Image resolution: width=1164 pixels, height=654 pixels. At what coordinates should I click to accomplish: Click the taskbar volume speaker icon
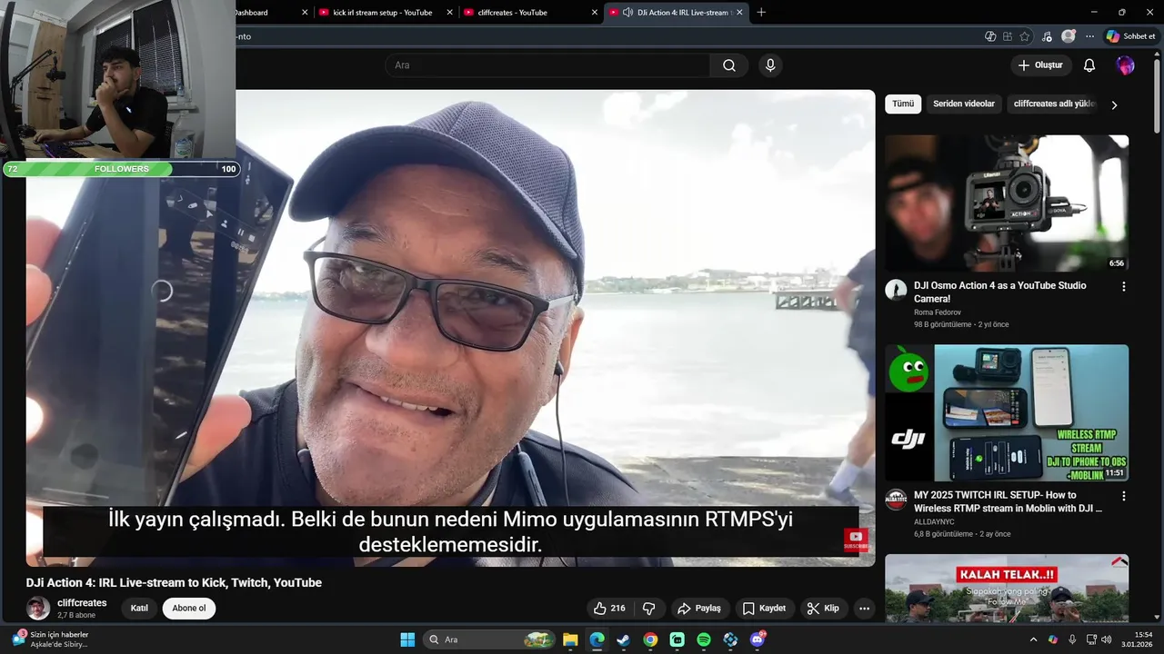pos(1106,639)
